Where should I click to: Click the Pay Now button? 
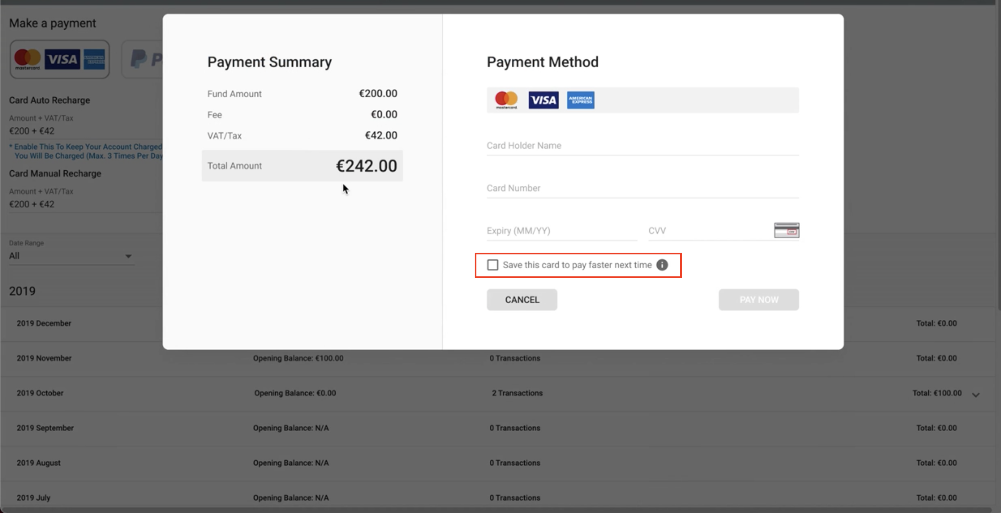(759, 300)
